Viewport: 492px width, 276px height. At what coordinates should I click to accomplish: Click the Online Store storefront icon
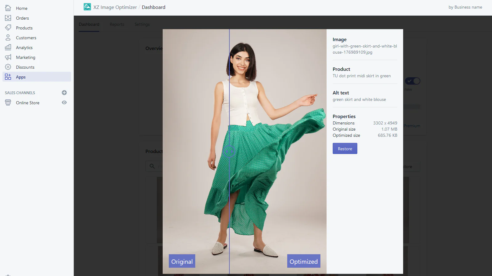point(8,103)
